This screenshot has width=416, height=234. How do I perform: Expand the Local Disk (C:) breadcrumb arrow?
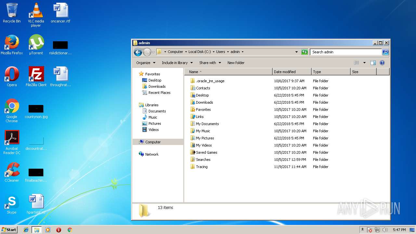[x=214, y=52]
